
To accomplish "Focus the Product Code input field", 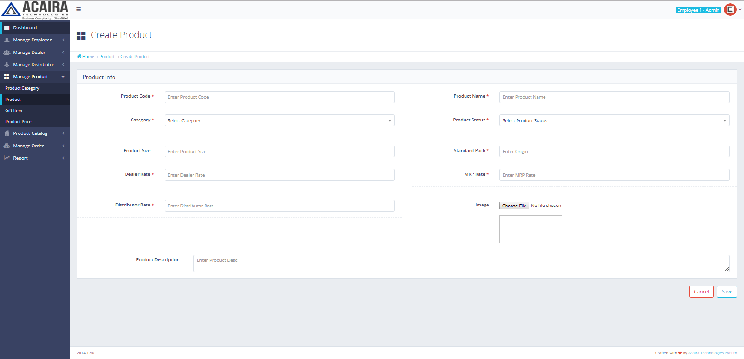I will click(x=279, y=97).
